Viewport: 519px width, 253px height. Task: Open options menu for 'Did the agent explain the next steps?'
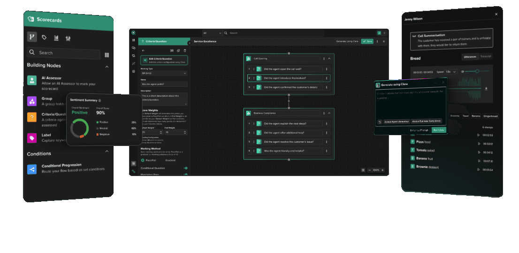coord(326,123)
